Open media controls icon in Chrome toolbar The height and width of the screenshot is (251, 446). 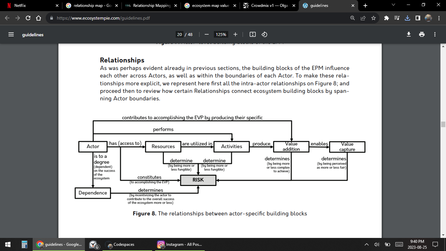397,18
